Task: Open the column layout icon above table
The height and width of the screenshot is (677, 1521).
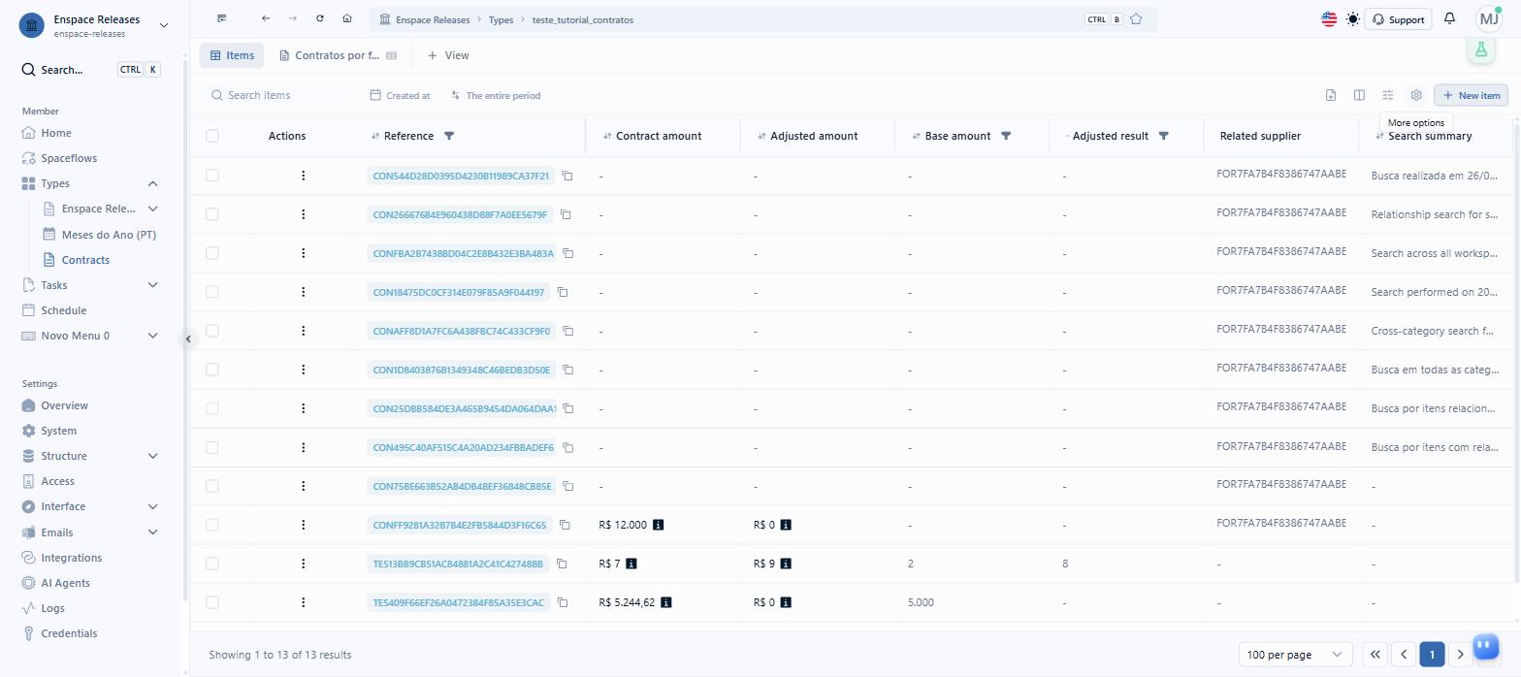Action: [x=1359, y=95]
